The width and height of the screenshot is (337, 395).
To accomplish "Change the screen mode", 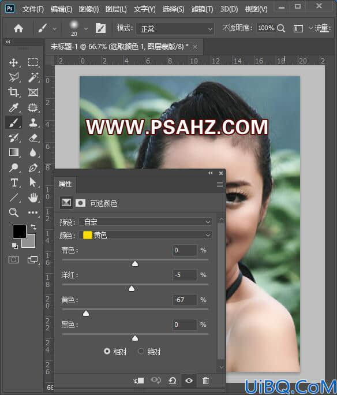I will [x=32, y=259].
